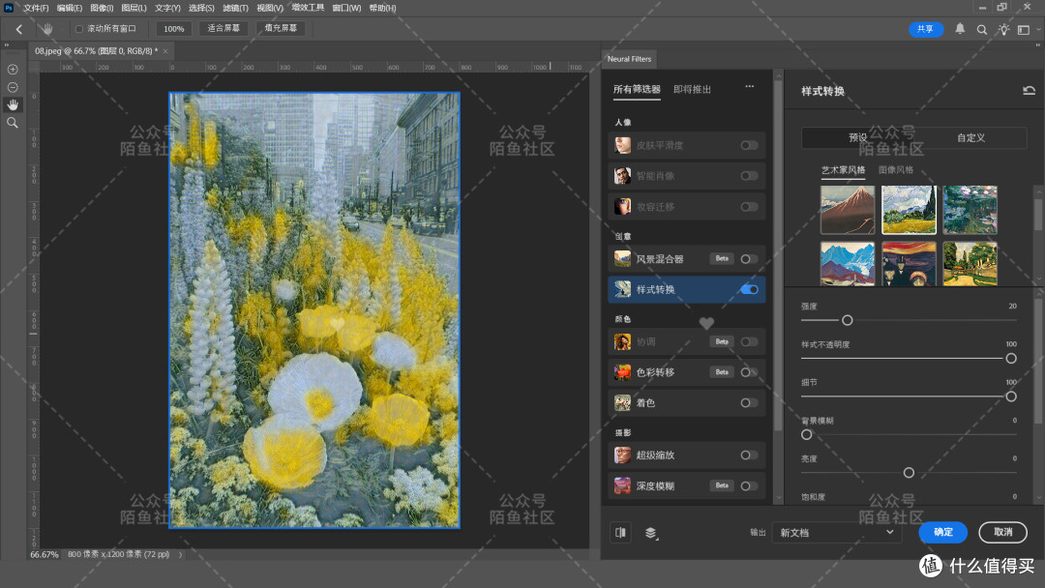Click the 确定 button
Image resolution: width=1045 pixels, height=588 pixels.
tap(943, 532)
